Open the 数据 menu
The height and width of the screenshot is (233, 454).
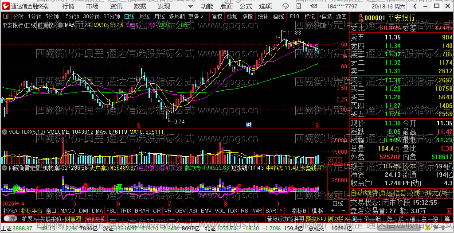click(x=140, y=6)
